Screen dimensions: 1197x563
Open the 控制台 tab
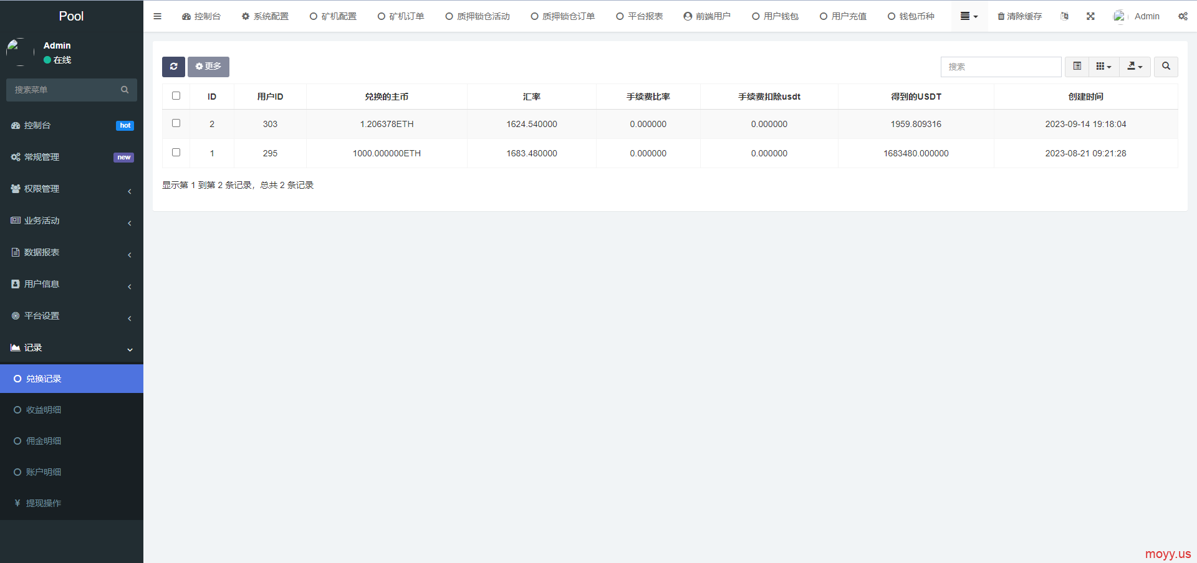[x=201, y=16]
